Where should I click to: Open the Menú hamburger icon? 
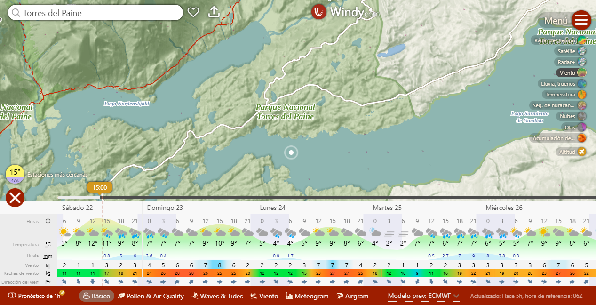click(x=581, y=20)
